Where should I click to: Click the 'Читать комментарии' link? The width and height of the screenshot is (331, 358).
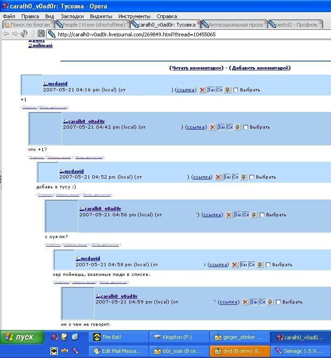point(196,68)
